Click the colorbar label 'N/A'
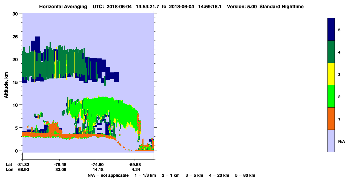 341,142
